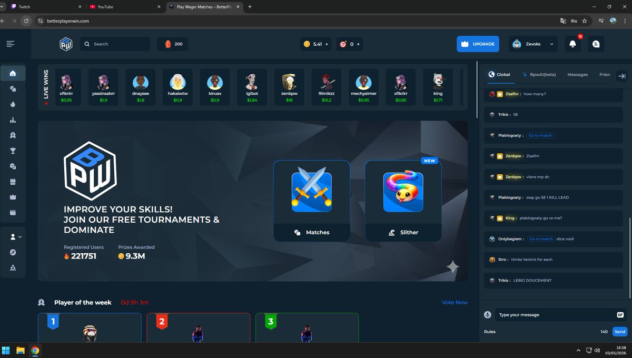Follow Onlybeglem's Go to match link
Image resolution: width=632 pixels, height=358 pixels.
click(541, 239)
